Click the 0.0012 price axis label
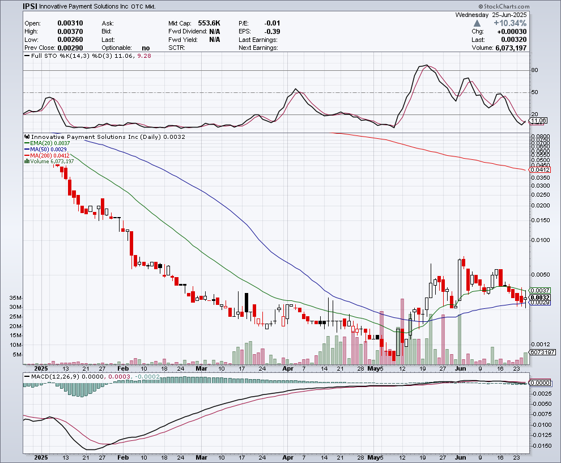The image size is (561, 463). coord(540,344)
